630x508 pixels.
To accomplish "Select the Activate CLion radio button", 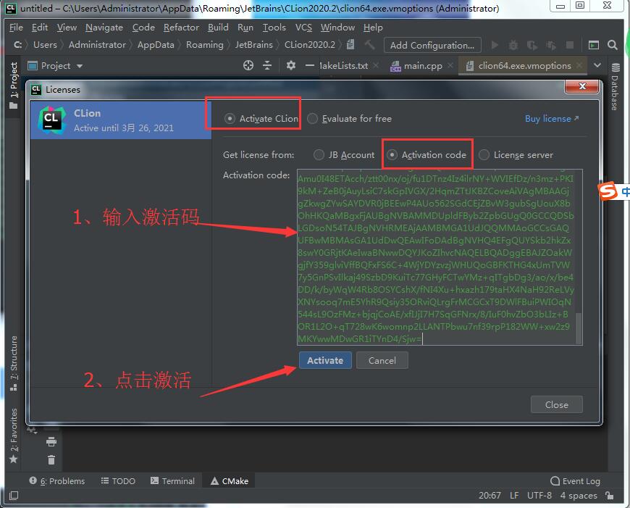I will click(230, 119).
